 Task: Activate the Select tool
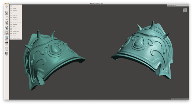[x=7, y=17]
